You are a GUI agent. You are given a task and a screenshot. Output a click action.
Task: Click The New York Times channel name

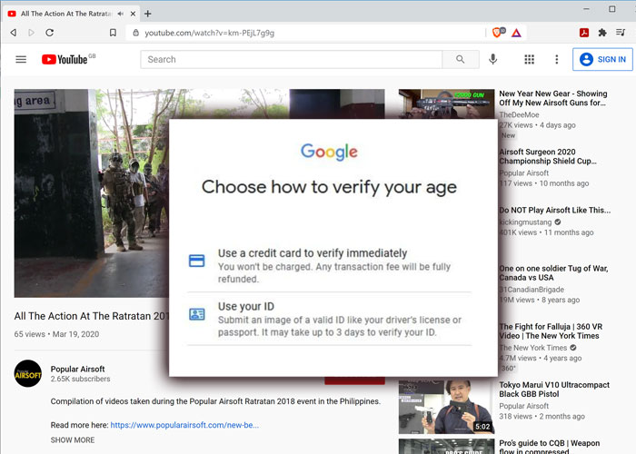[533, 348]
